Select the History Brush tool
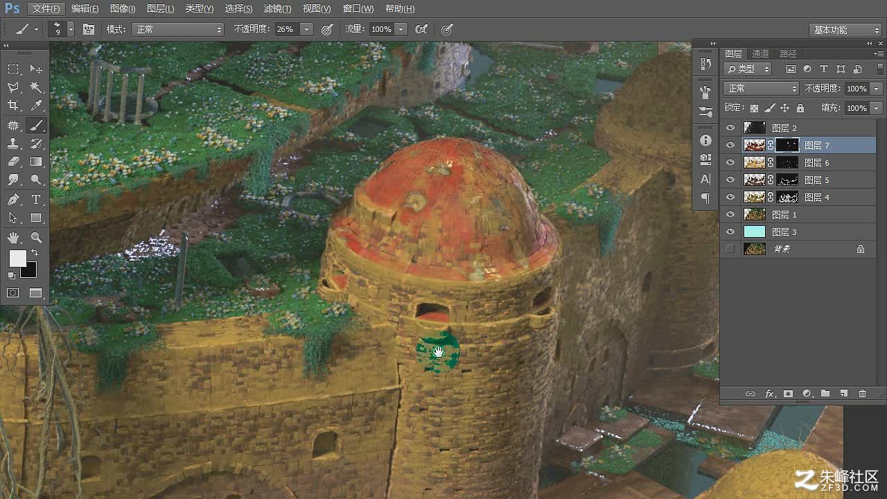 pyautogui.click(x=36, y=143)
